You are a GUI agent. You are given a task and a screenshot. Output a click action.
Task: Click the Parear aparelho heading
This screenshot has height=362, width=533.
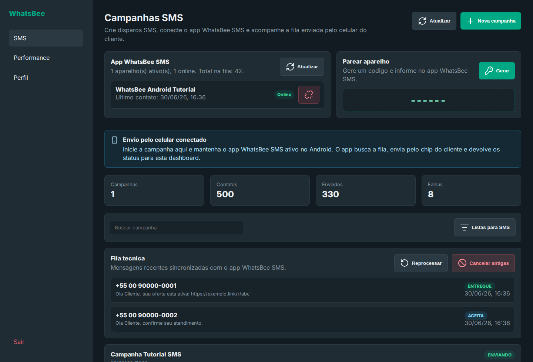click(366, 61)
